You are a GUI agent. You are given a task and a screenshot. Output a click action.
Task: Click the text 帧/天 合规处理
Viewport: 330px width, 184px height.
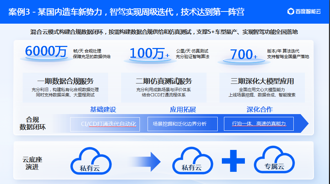87,51
